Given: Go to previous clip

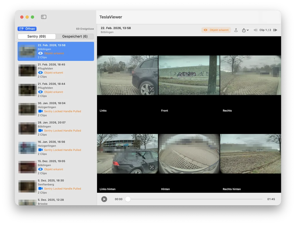Looking at the screenshot, I should [255, 30].
